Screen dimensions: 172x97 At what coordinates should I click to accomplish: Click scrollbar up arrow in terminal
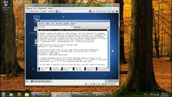(108, 30)
